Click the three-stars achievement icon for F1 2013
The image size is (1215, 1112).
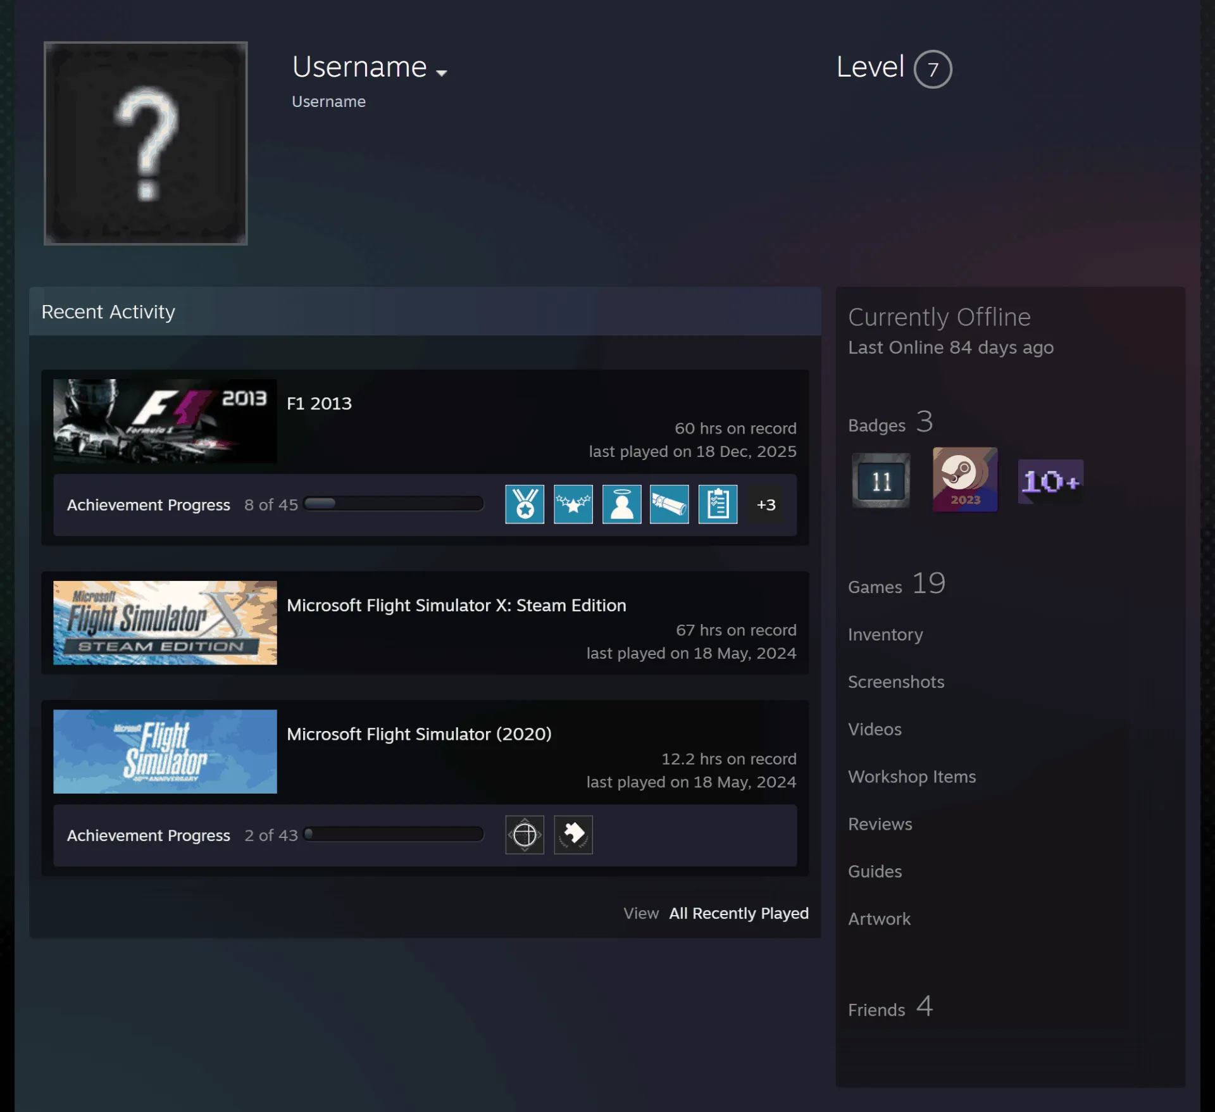573,504
